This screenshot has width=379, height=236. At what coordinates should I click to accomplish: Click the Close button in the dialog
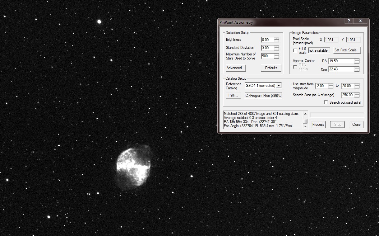356,125
